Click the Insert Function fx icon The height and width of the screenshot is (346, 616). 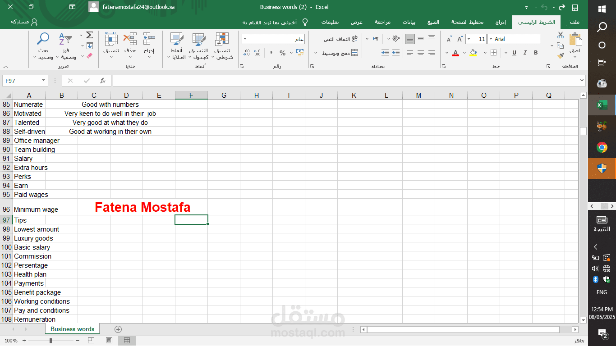(x=103, y=81)
